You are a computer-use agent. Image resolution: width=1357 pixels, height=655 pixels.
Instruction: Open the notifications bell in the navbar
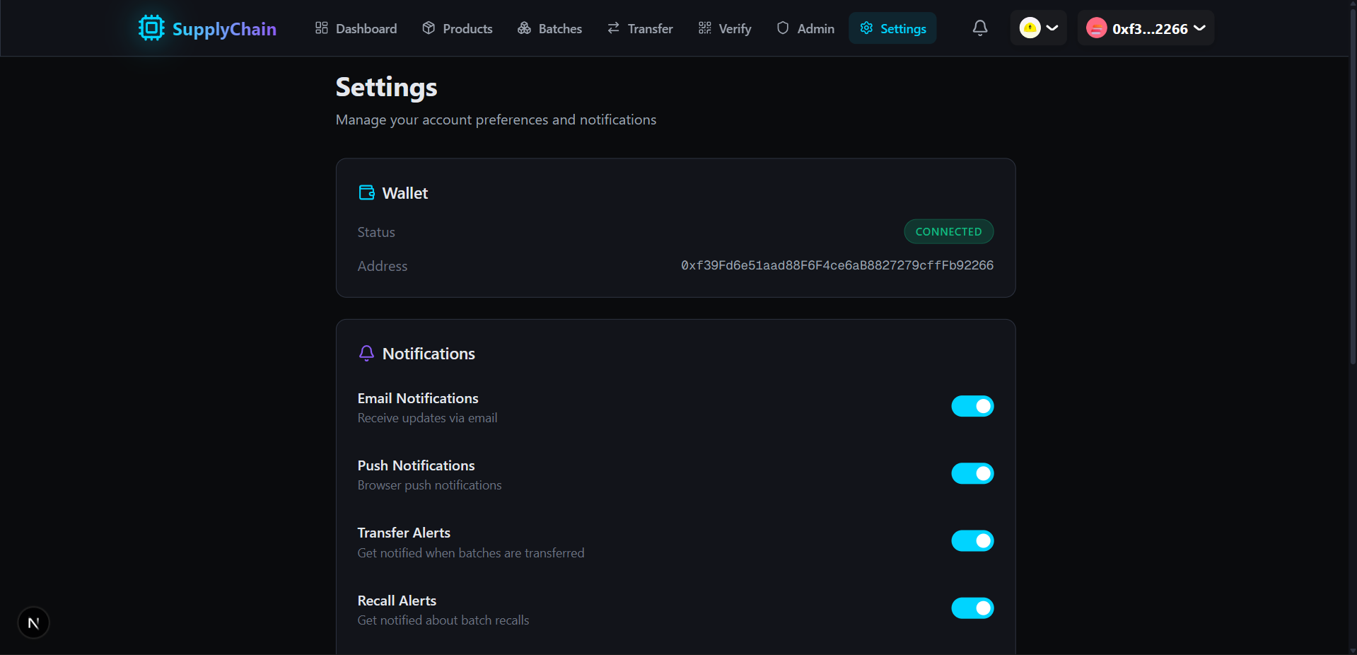click(979, 28)
